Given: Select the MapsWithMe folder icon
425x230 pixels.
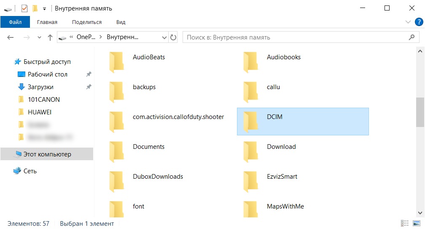Looking at the screenshot, I should 251,209.
